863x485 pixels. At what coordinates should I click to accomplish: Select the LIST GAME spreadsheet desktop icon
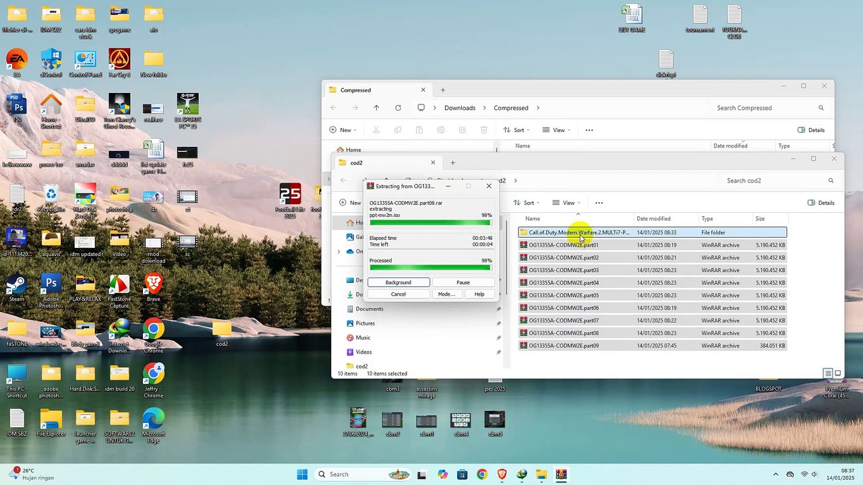pyautogui.click(x=632, y=18)
